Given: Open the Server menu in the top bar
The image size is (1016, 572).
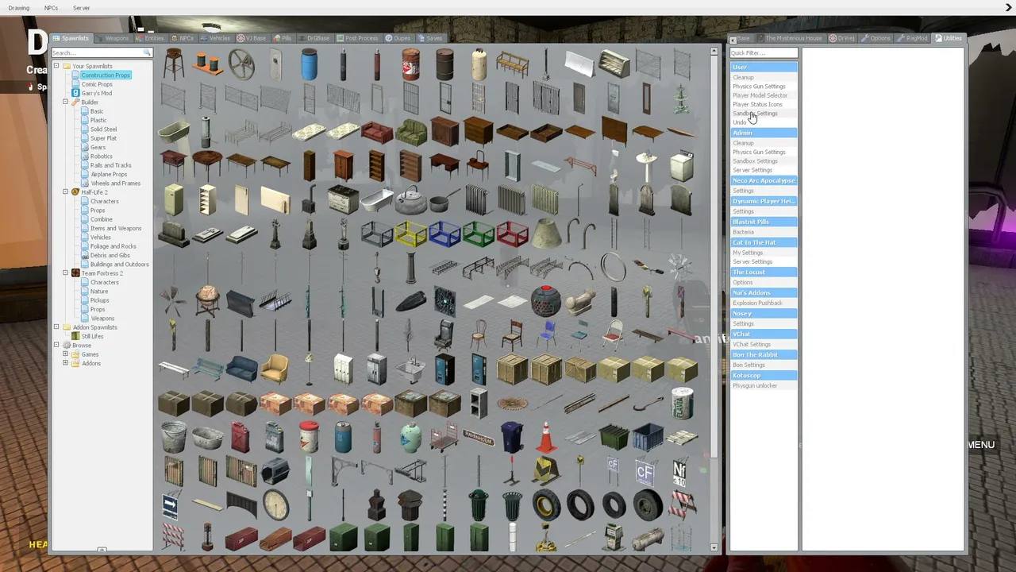Looking at the screenshot, I should pyautogui.click(x=81, y=8).
